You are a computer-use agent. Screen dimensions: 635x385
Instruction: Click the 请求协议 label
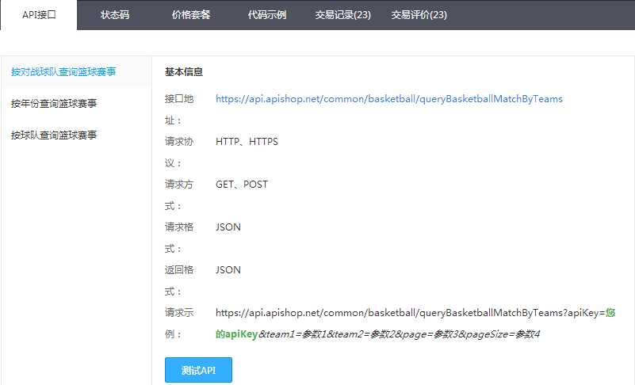179,152
